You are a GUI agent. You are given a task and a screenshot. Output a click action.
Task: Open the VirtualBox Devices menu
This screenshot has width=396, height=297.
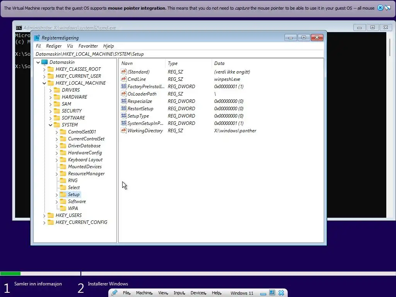tap(198, 293)
